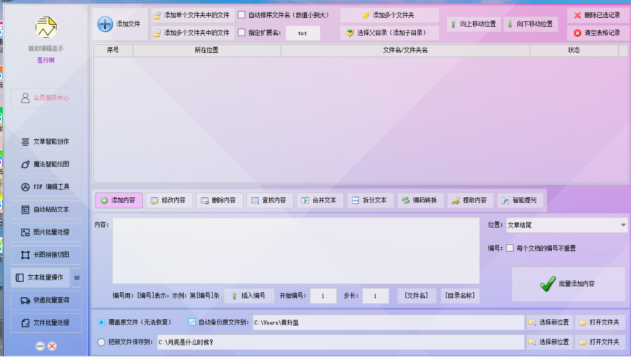Screen dimensions: 631x357
Task: Click 文件名/文件夹名 column header
Action: pyautogui.click(x=405, y=50)
